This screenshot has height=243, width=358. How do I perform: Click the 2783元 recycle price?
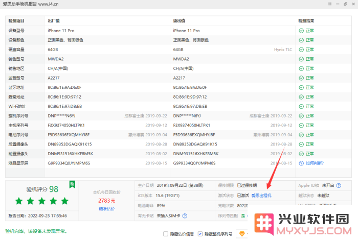106,201
